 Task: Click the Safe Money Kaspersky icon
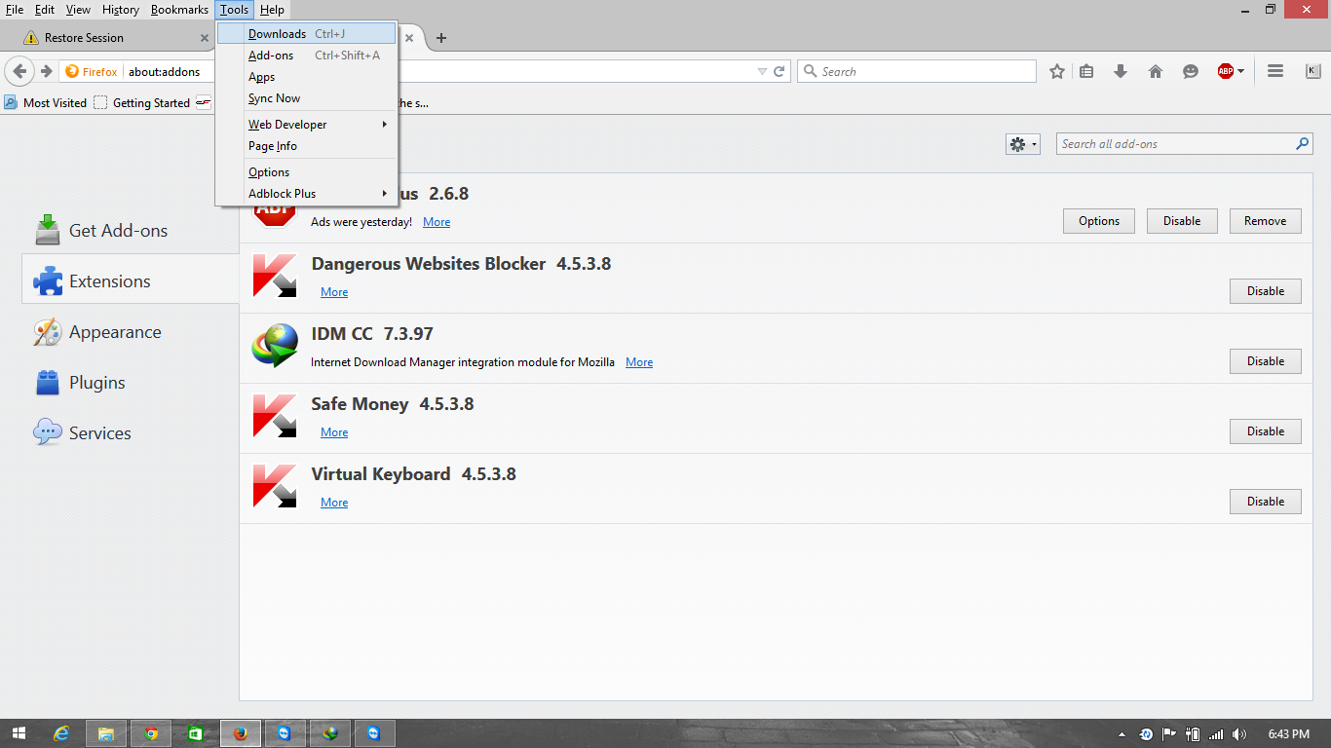275,416
